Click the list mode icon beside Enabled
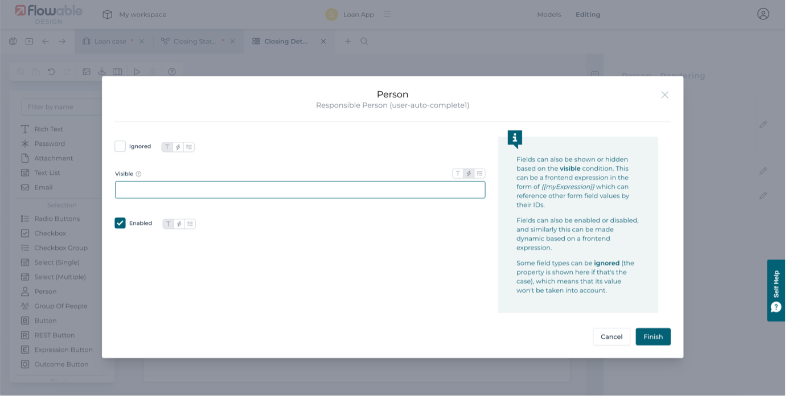Viewport: 788px width, 398px height. [190, 224]
